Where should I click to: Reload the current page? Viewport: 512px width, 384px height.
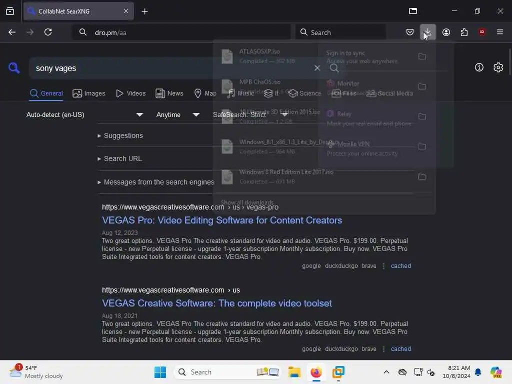[x=48, y=32]
